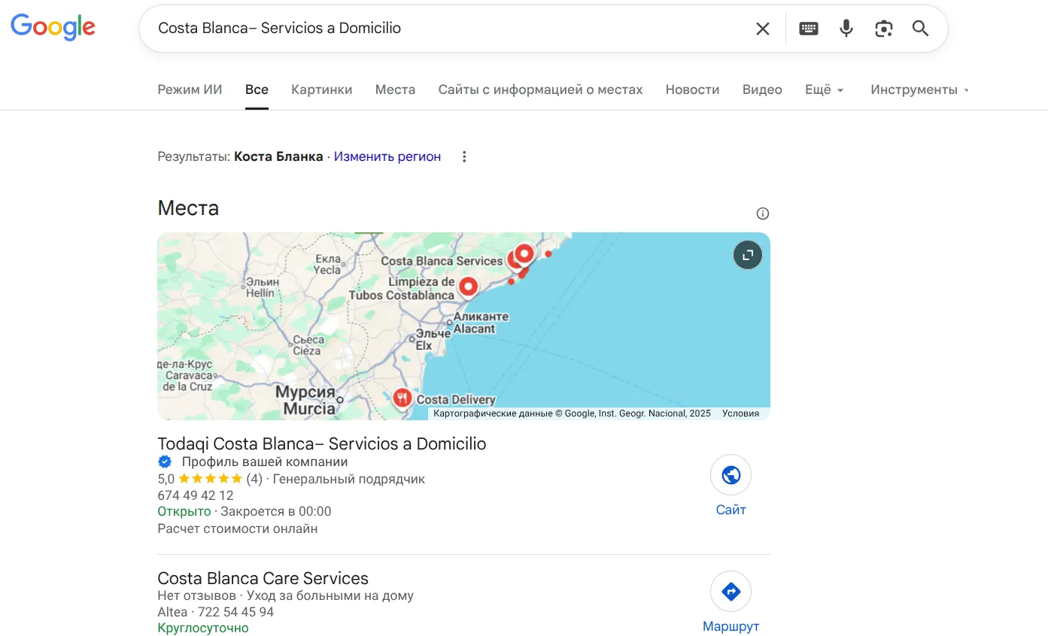Click the on-screen keyboard icon
1048x636 pixels.
(x=808, y=28)
